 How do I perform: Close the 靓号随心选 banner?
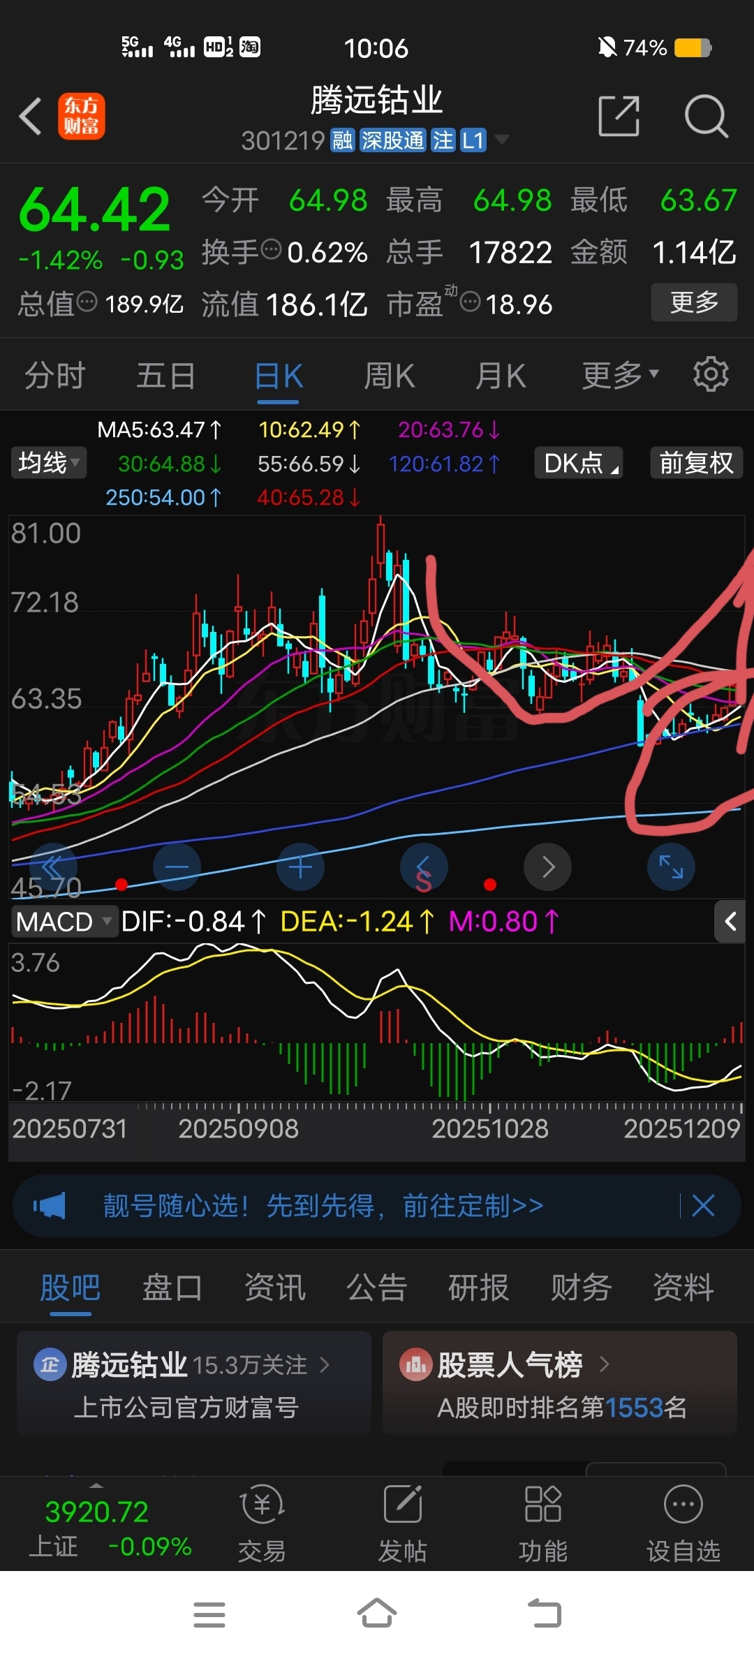click(703, 1206)
